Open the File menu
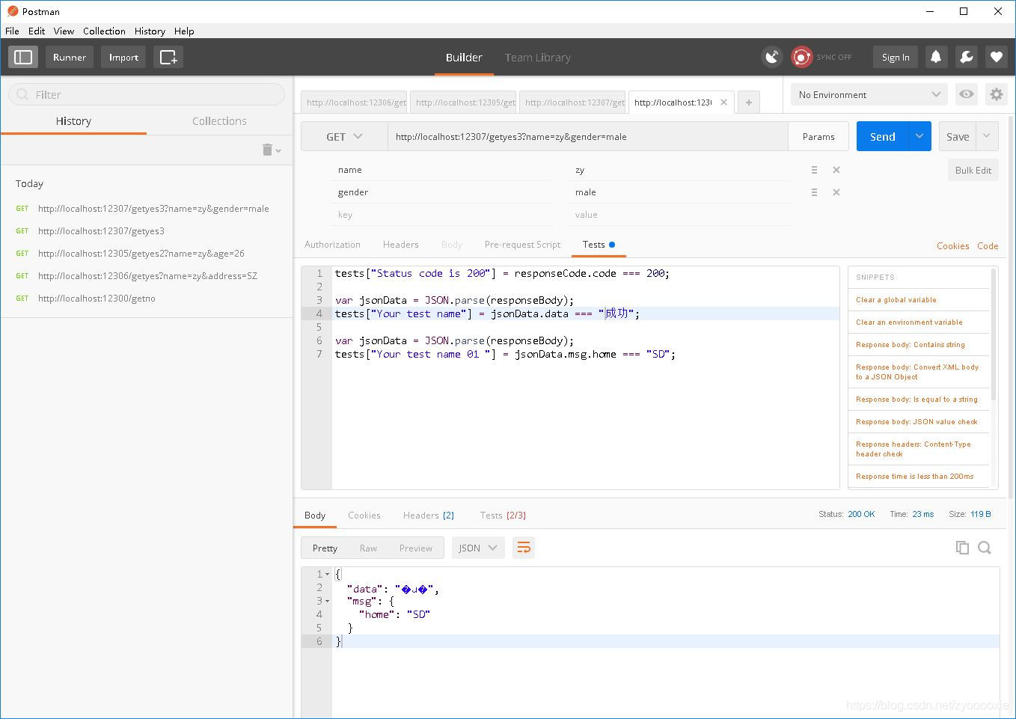This screenshot has height=719, width=1016. click(12, 31)
